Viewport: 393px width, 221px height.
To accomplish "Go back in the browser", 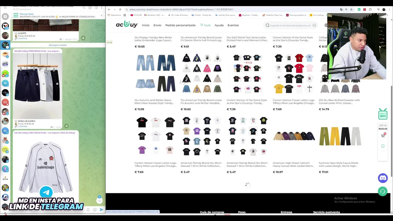I will coord(109,10).
